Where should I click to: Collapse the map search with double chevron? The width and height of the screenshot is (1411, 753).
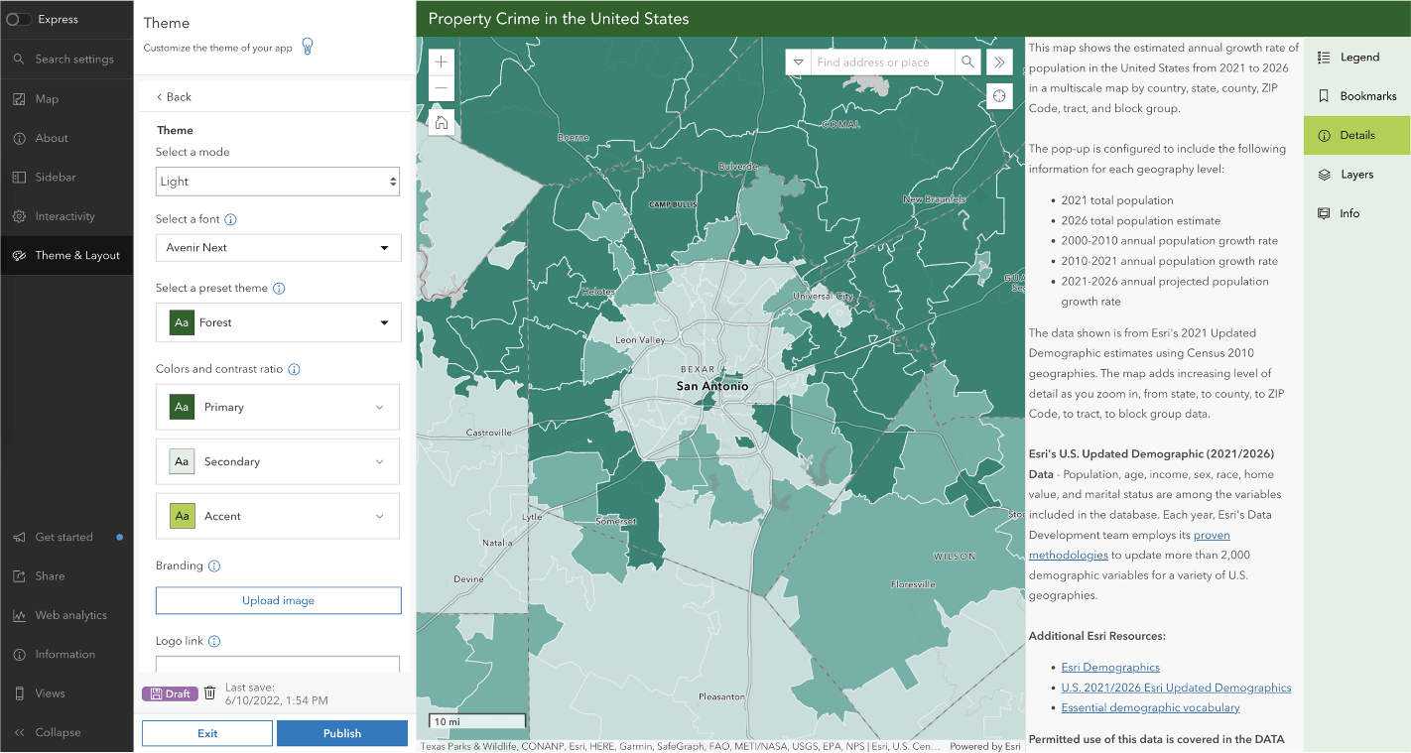[x=999, y=63]
